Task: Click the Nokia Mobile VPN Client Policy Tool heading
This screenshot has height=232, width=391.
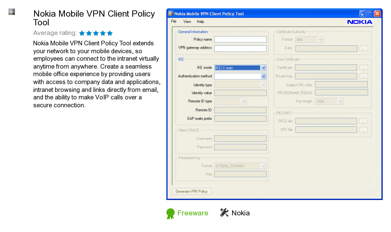Action: (94, 18)
